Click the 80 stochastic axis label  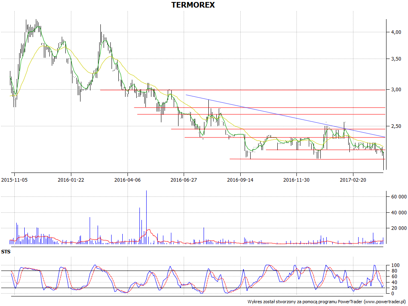coord(394,271)
